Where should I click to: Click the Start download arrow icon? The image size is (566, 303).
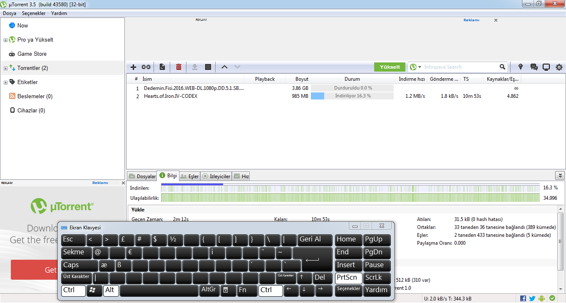pyautogui.click(x=194, y=67)
